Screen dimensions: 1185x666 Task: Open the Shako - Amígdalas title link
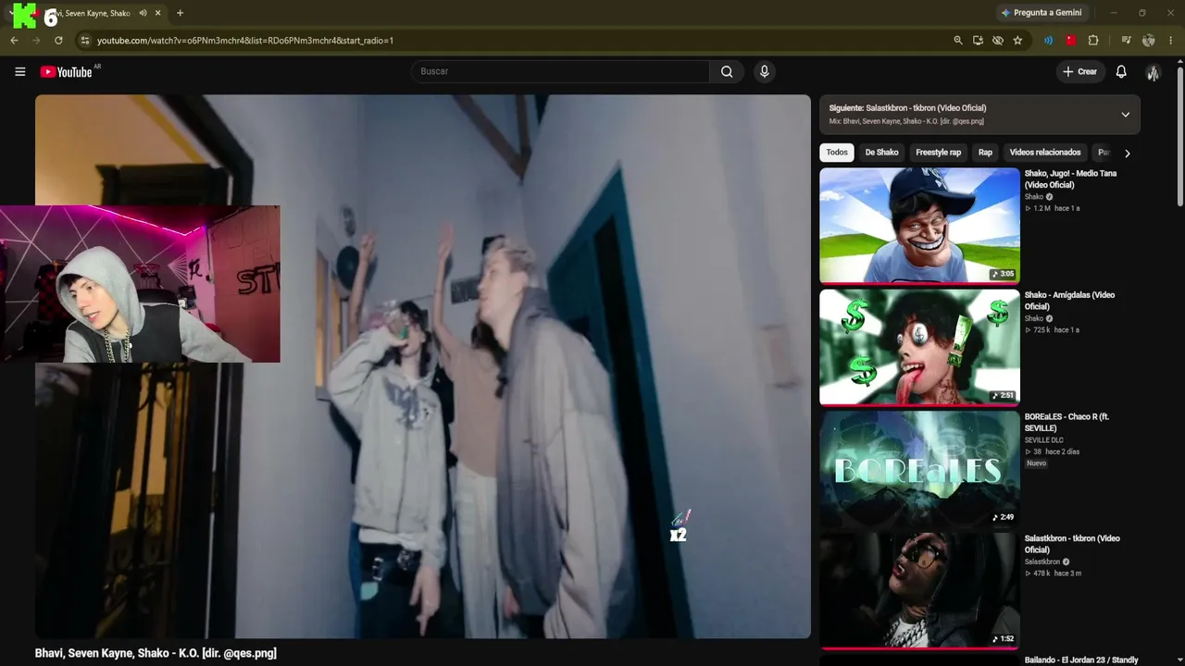1069,301
